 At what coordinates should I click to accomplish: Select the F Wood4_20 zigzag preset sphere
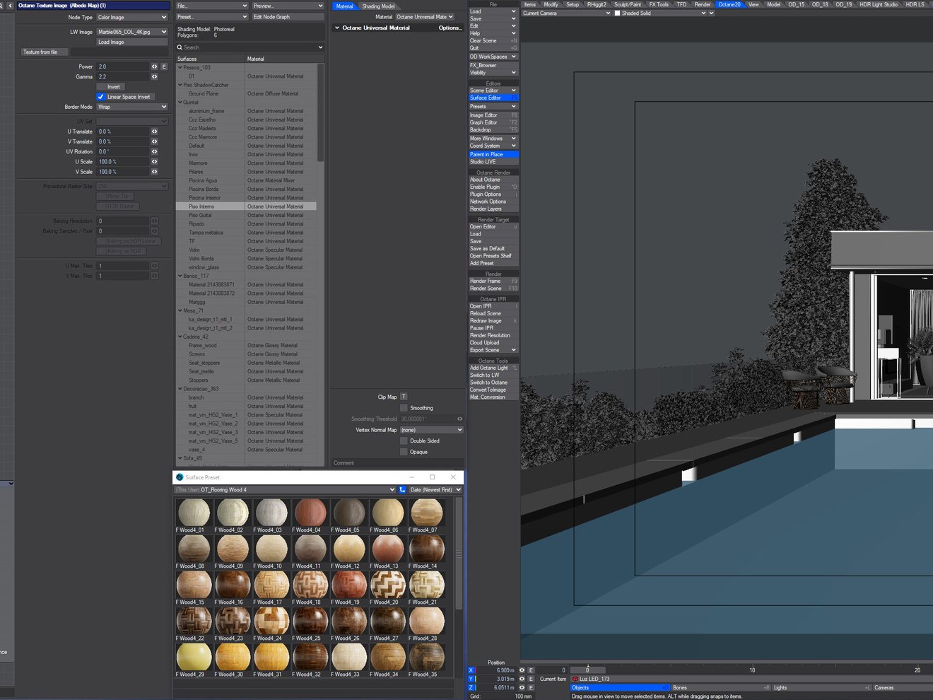tap(388, 585)
